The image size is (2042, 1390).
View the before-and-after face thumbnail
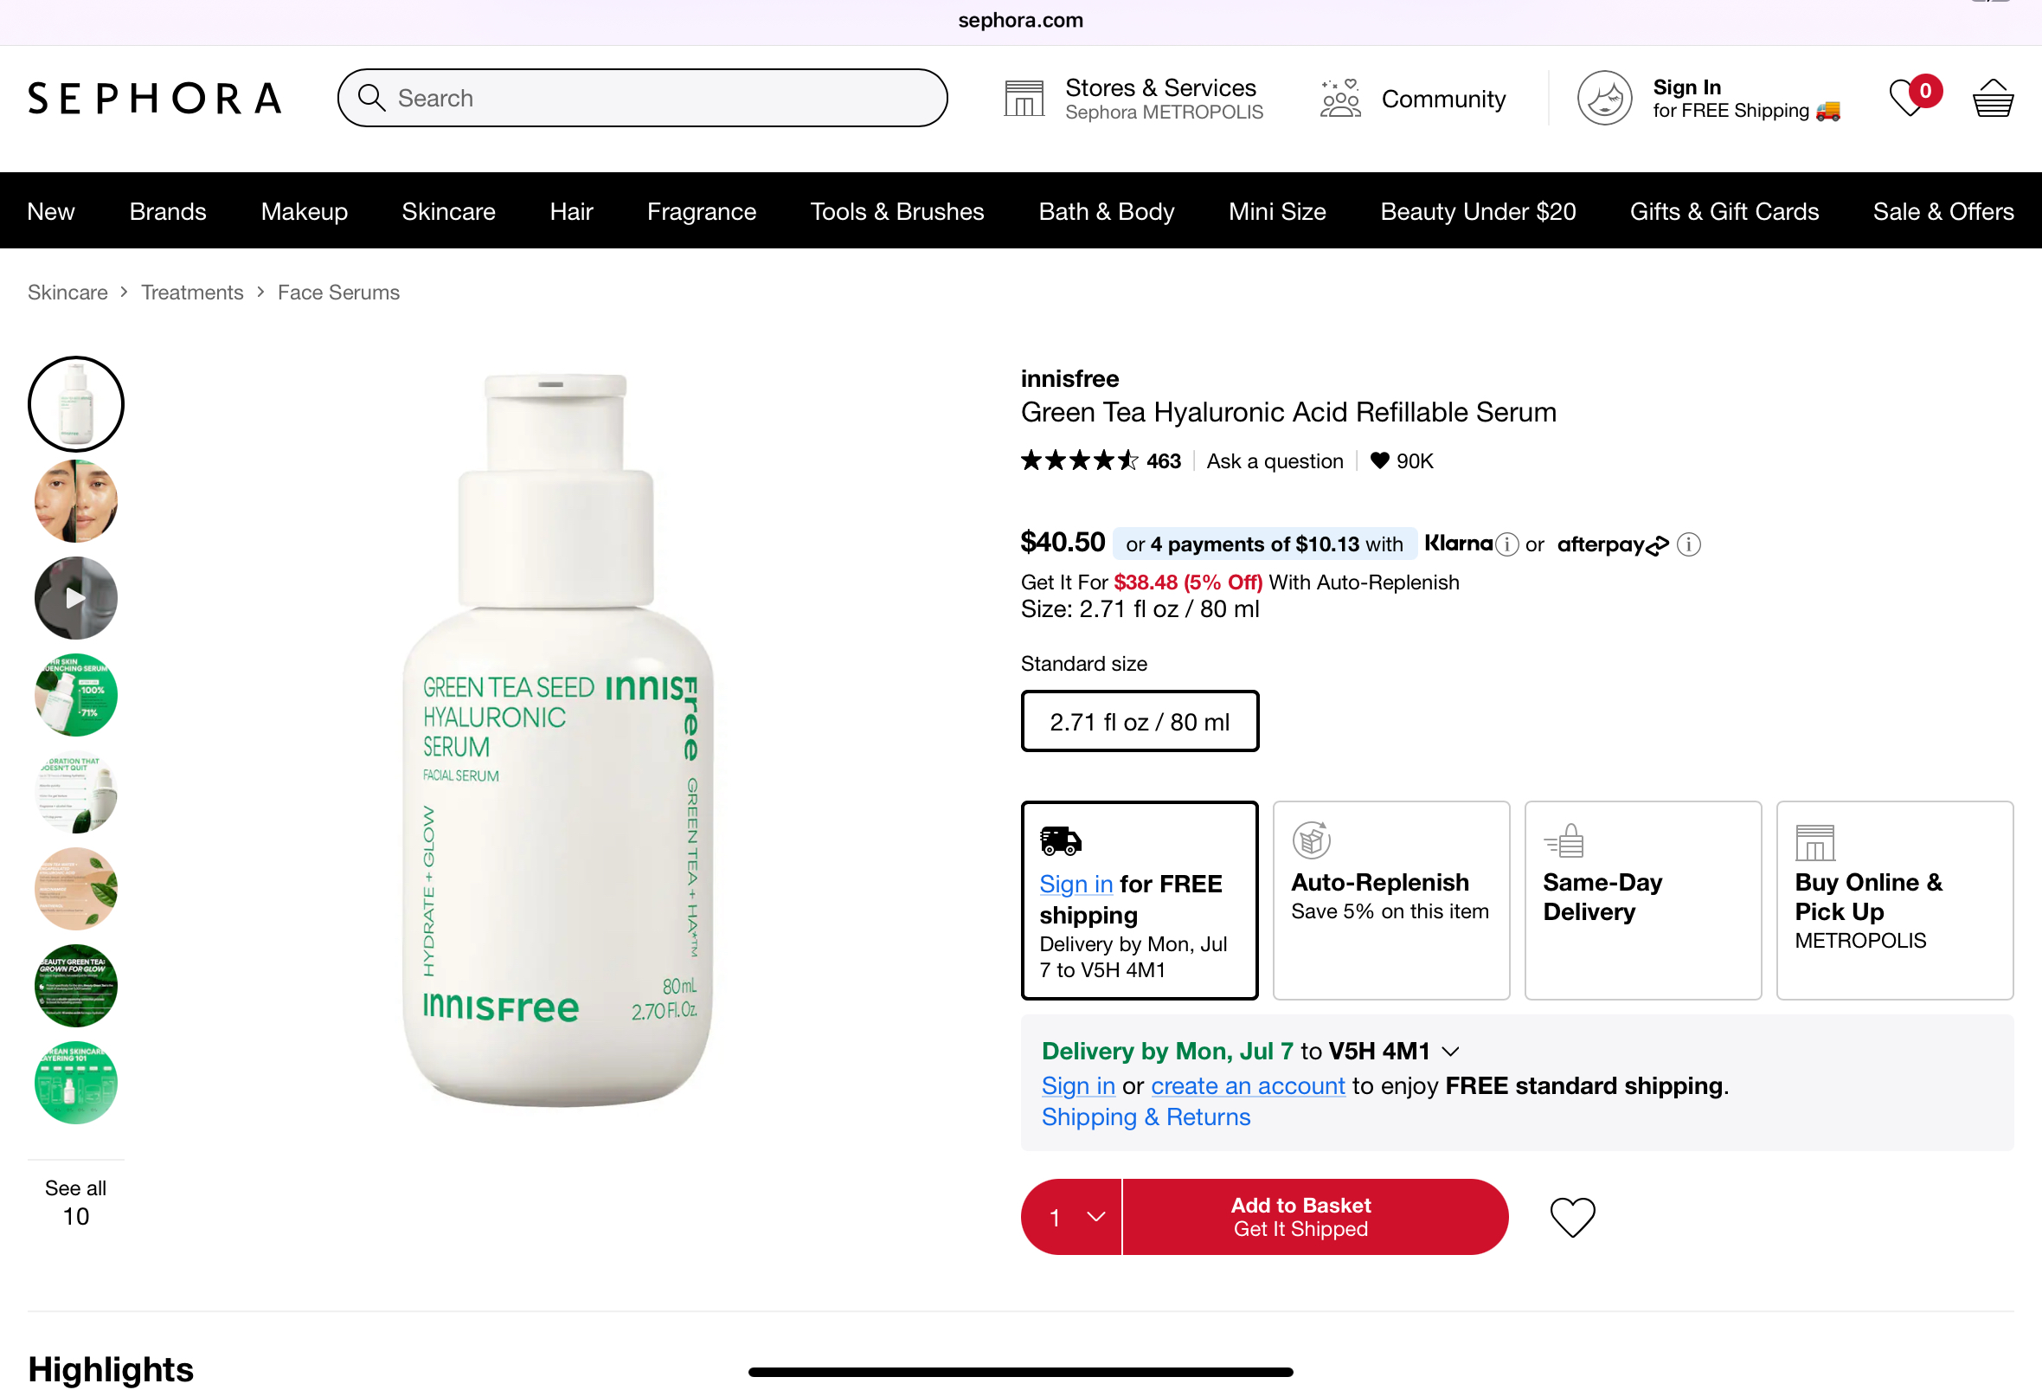[x=75, y=502]
